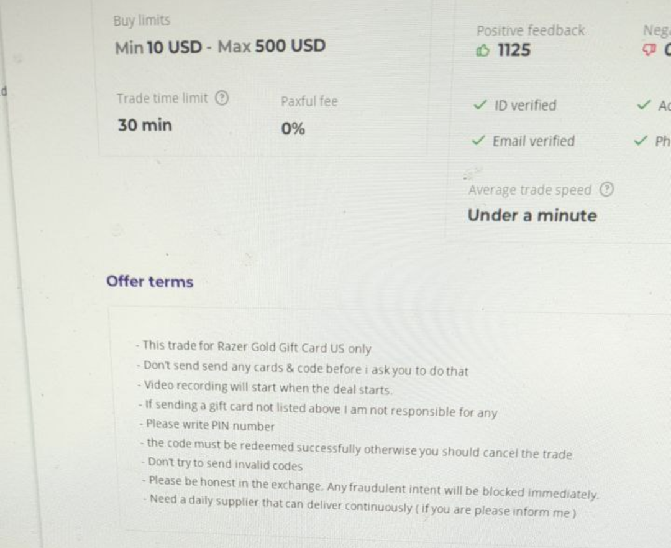Click the 0% Paxful fee value
The height and width of the screenshot is (548, 671).
coord(293,129)
